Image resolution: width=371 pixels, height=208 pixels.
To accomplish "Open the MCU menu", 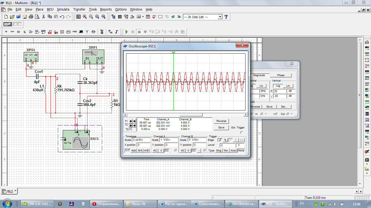I will coord(50,9).
